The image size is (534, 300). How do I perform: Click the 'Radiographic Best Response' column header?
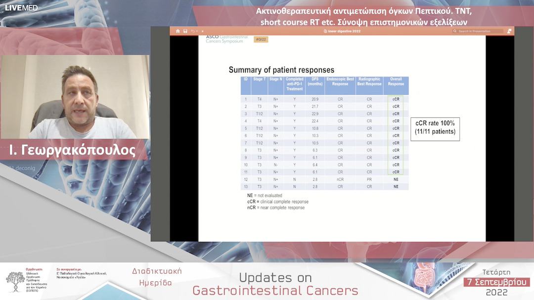pos(369,81)
